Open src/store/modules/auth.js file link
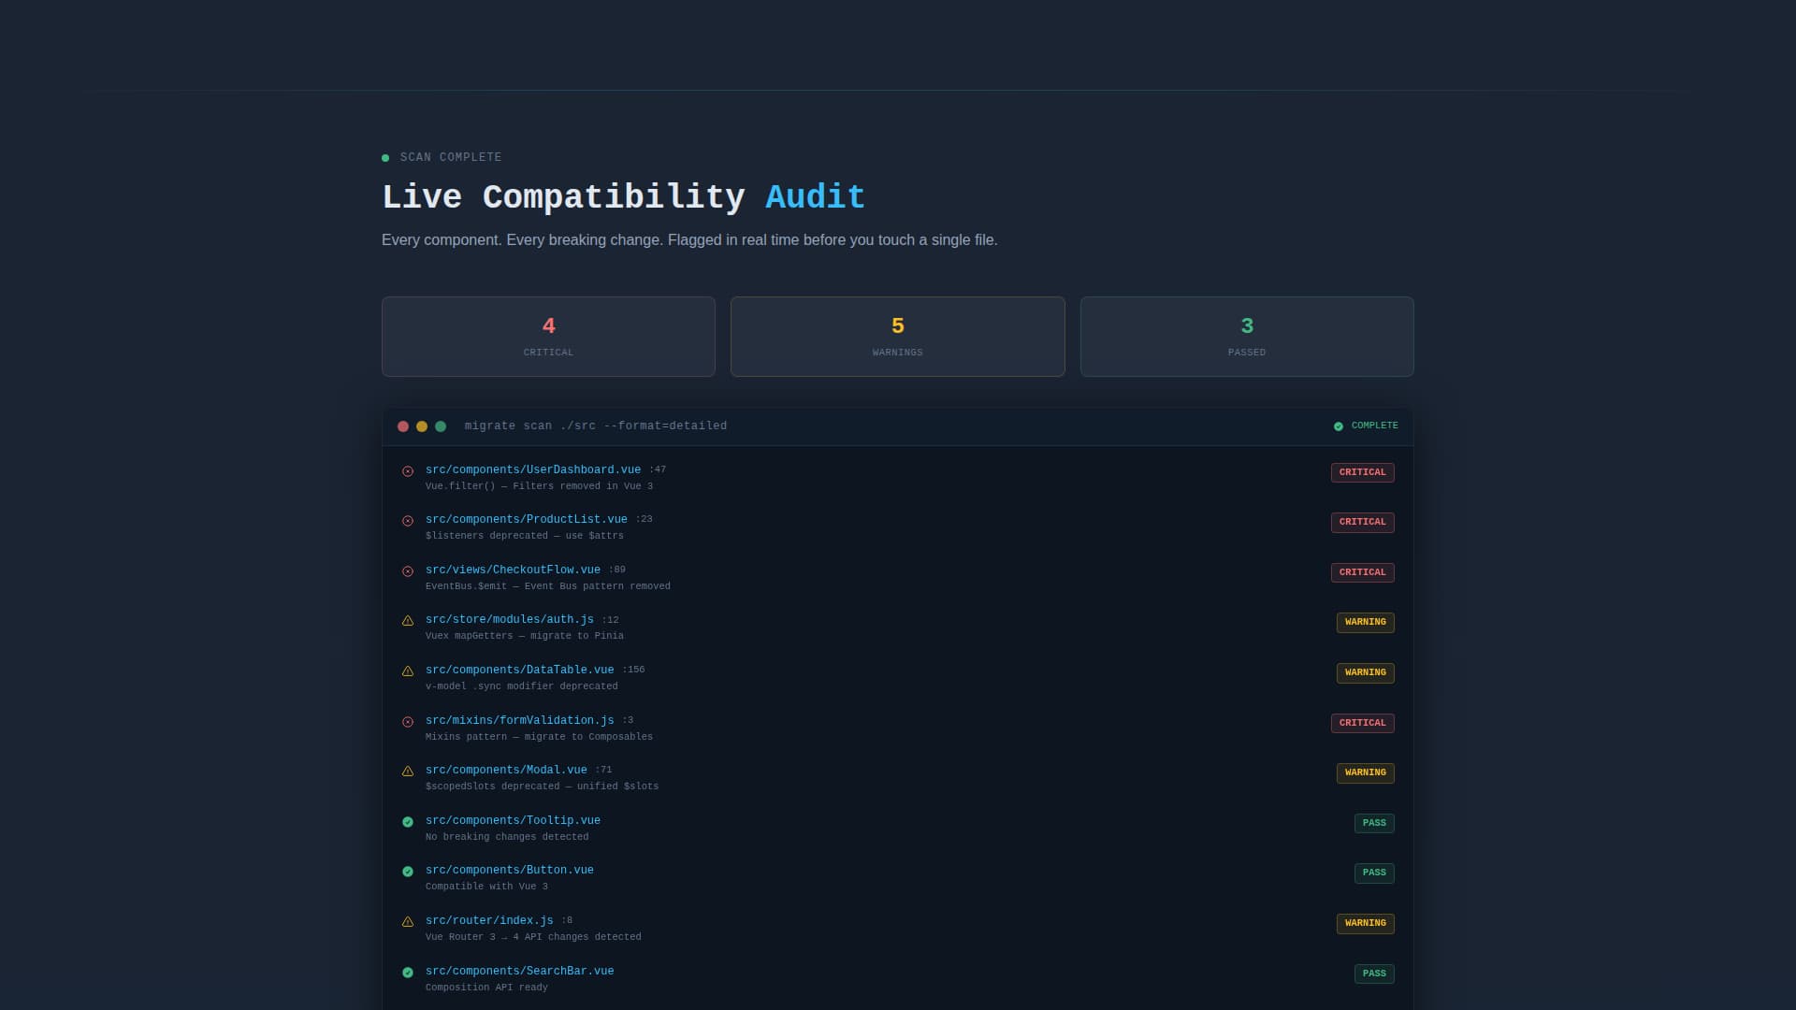The width and height of the screenshot is (1796, 1010). [510, 619]
